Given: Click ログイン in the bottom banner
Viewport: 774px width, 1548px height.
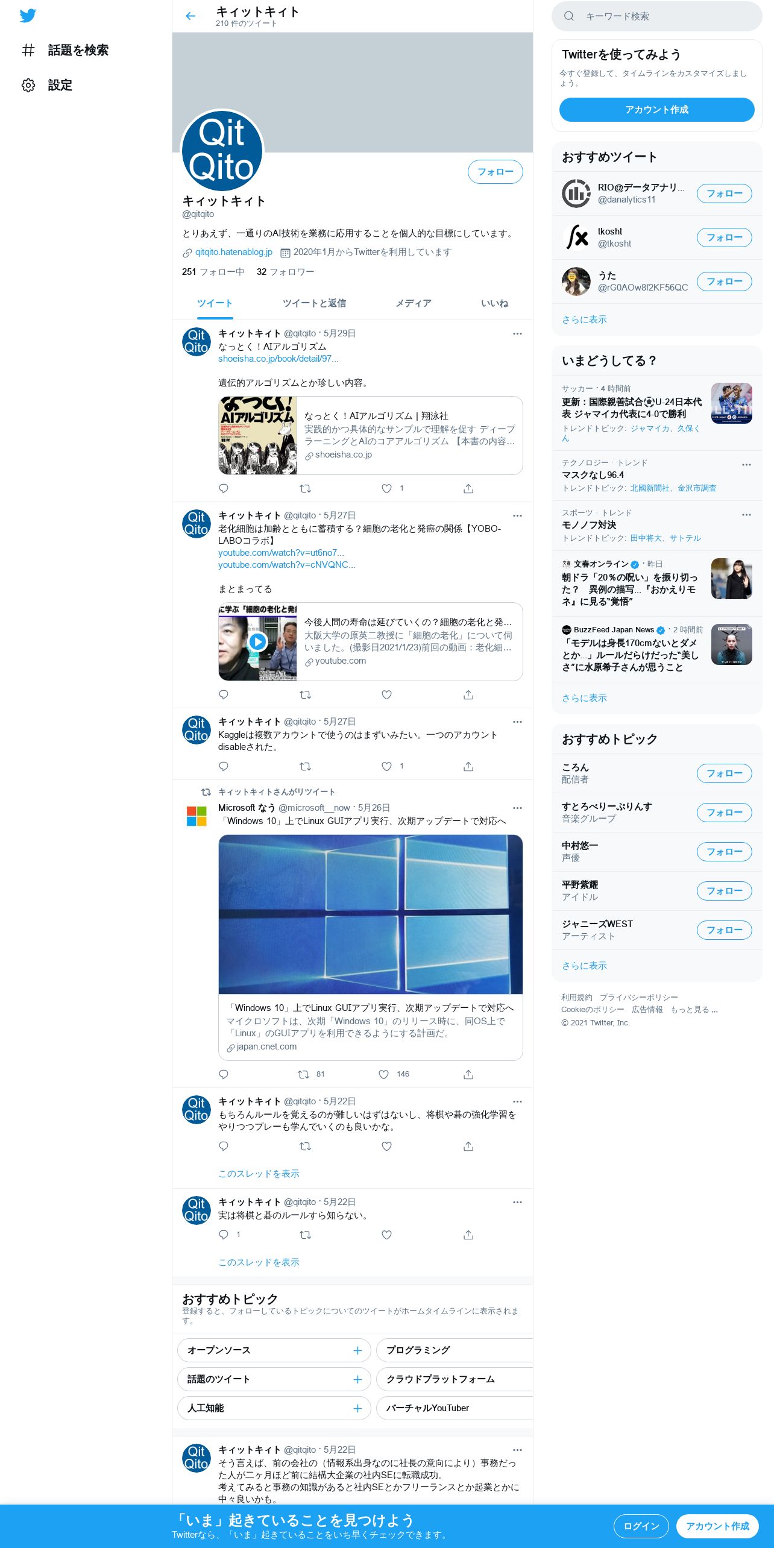Looking at the screenshot, I should [x=641, y=1526].
